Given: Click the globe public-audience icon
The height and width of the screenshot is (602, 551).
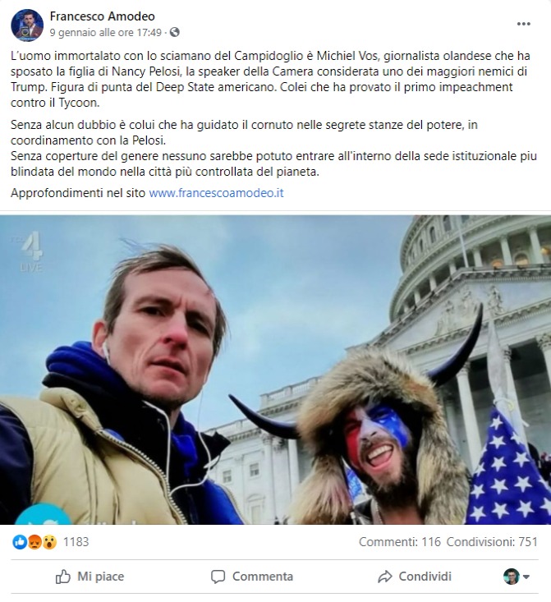Looking at the screenshot, I should (x=174, y=32).
